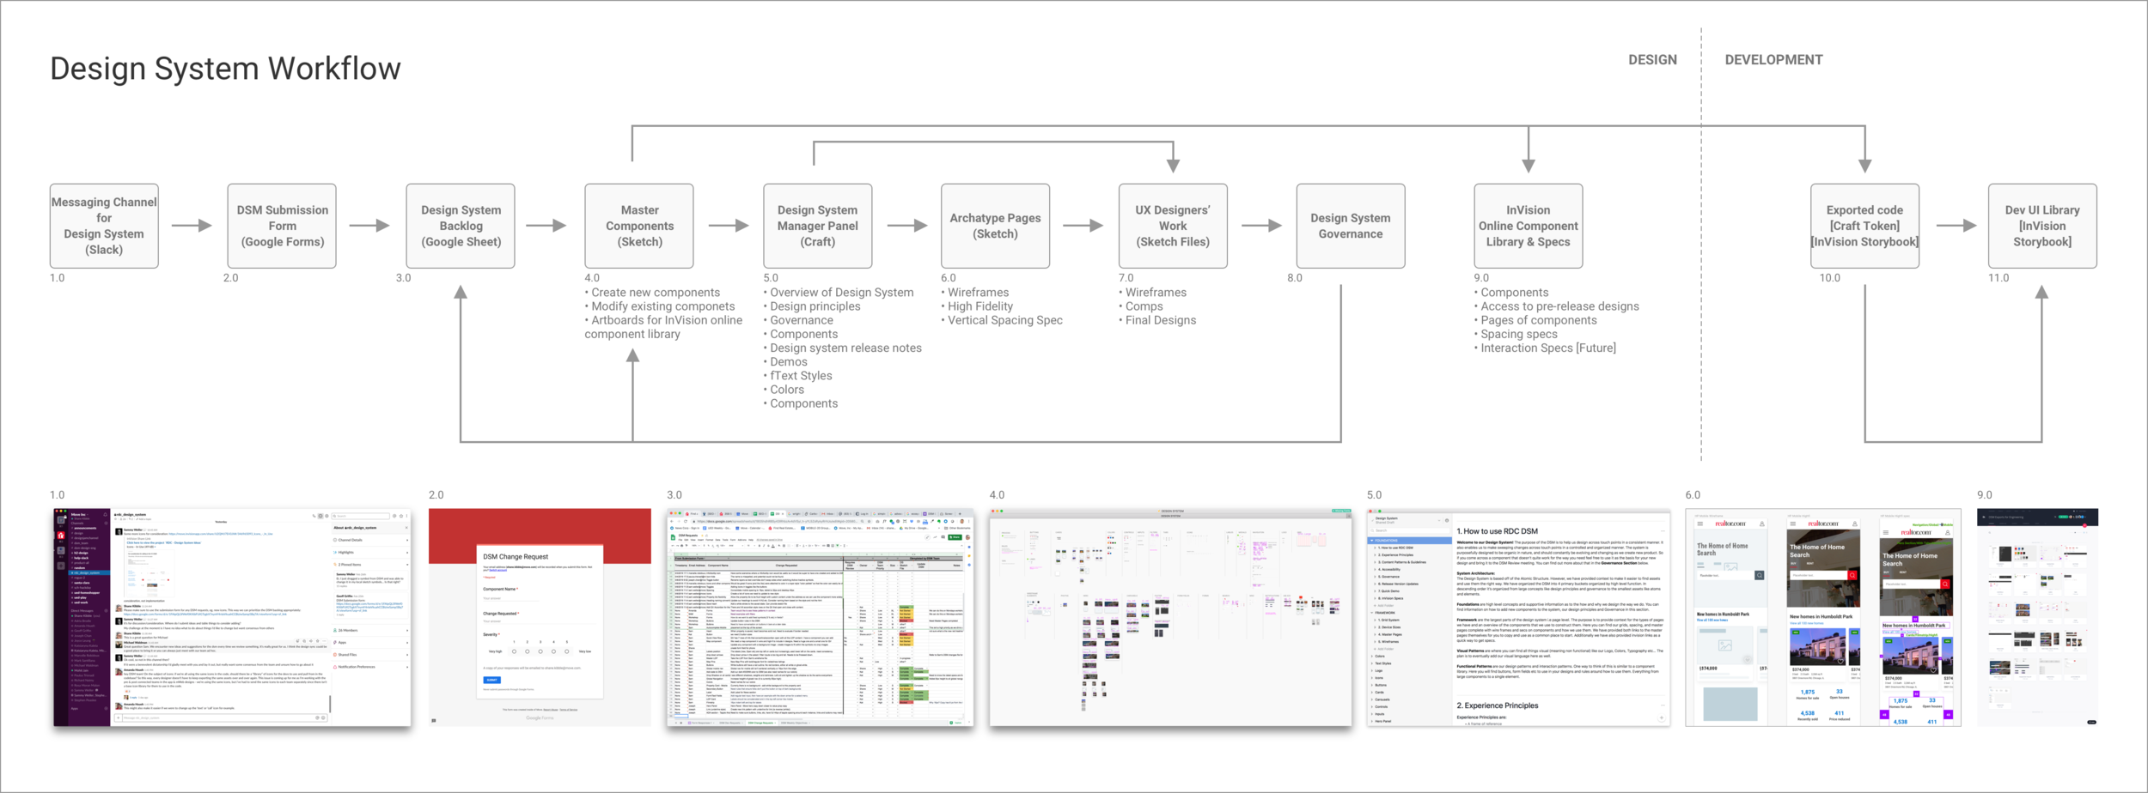Click the '2. Experience Principles' heading in thumbnail
Viewport: 2148px width, 793px height.
pos(1498,705)
